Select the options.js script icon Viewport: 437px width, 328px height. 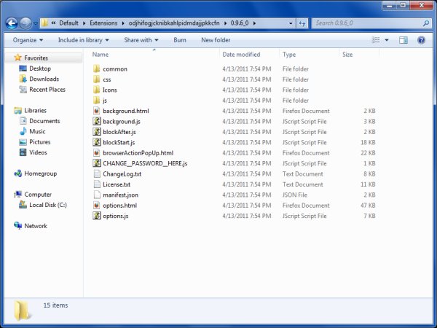click(96, 216)
